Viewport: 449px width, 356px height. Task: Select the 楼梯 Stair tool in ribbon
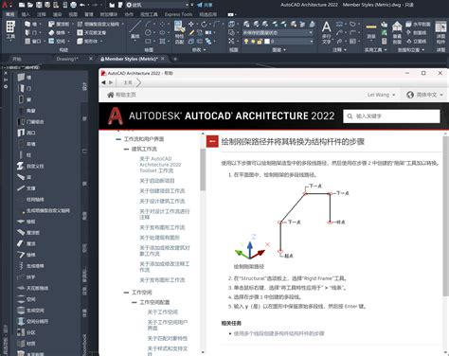(57, 32)
